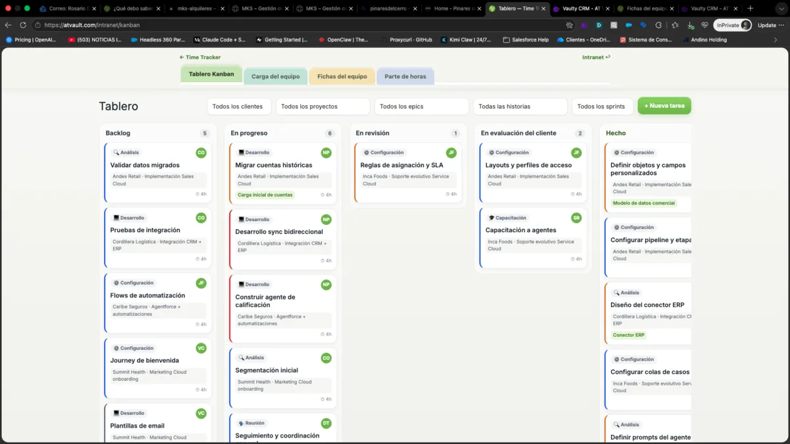Click the CO avatar on Pruebas de integración
The image size is (790, 444).
click(201, 218)
